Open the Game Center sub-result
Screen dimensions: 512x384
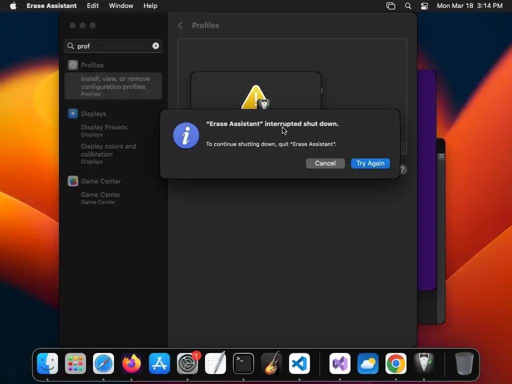100,198
